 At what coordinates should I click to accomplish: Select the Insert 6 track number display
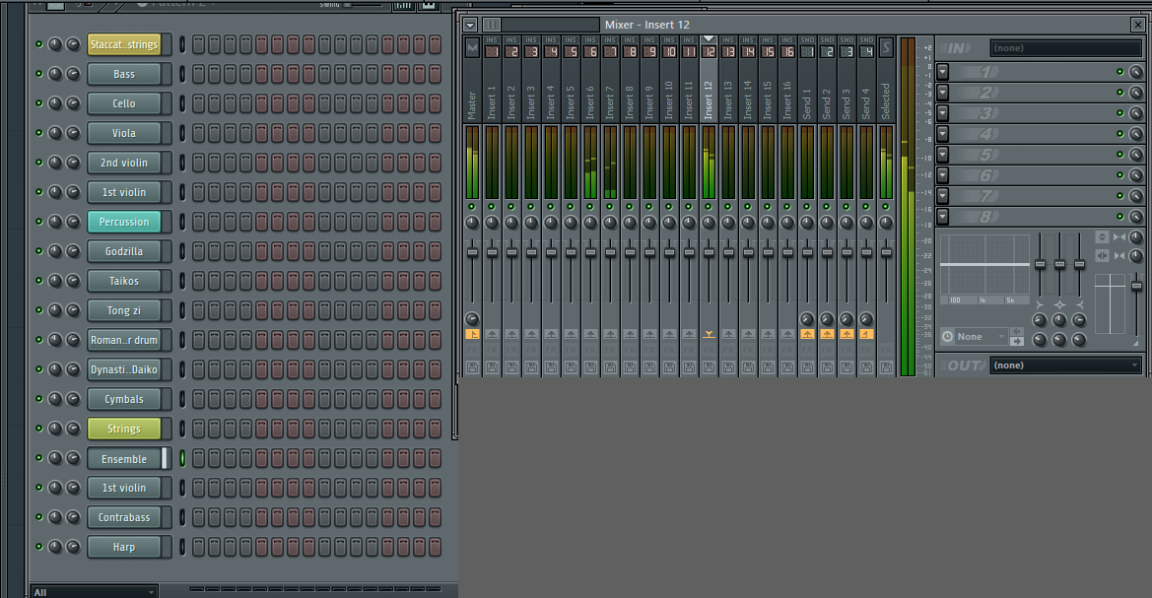(590, 51)
